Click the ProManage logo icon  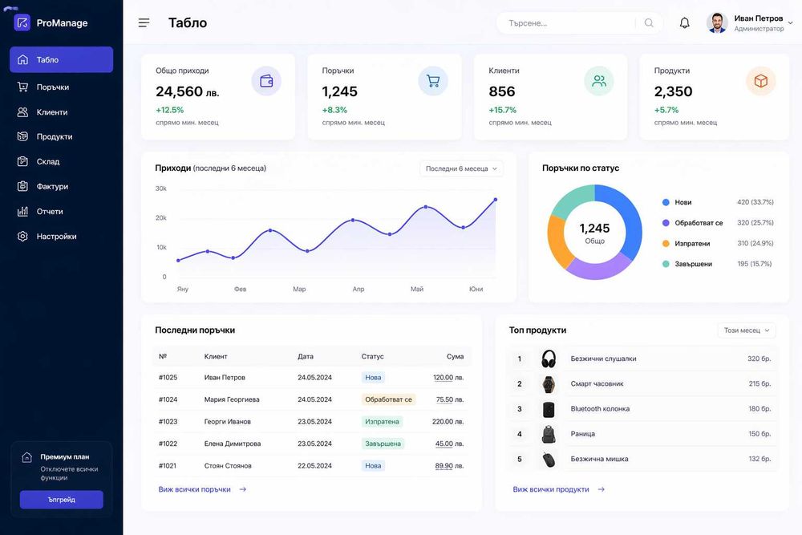tap(22, 22)
